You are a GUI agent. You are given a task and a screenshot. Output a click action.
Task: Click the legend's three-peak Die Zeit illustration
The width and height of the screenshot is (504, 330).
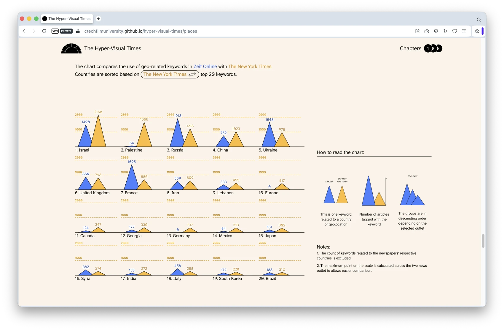(412, 195)
